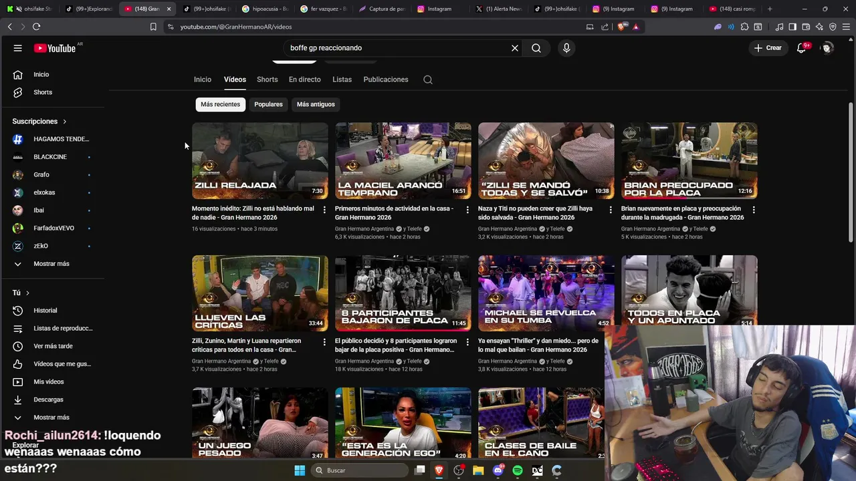This screenshot has height=481, width=856.
Task: Switch to the Alerta News browser tab
Action: (499, 9)
